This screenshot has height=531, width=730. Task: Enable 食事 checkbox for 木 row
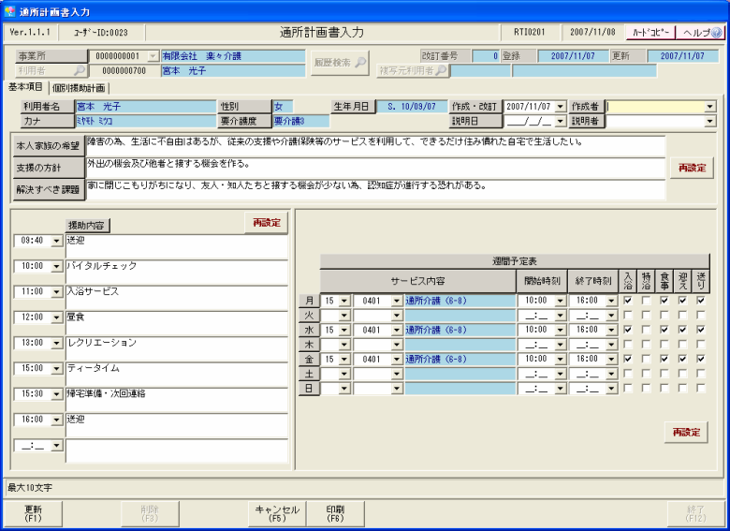(664, 345)
